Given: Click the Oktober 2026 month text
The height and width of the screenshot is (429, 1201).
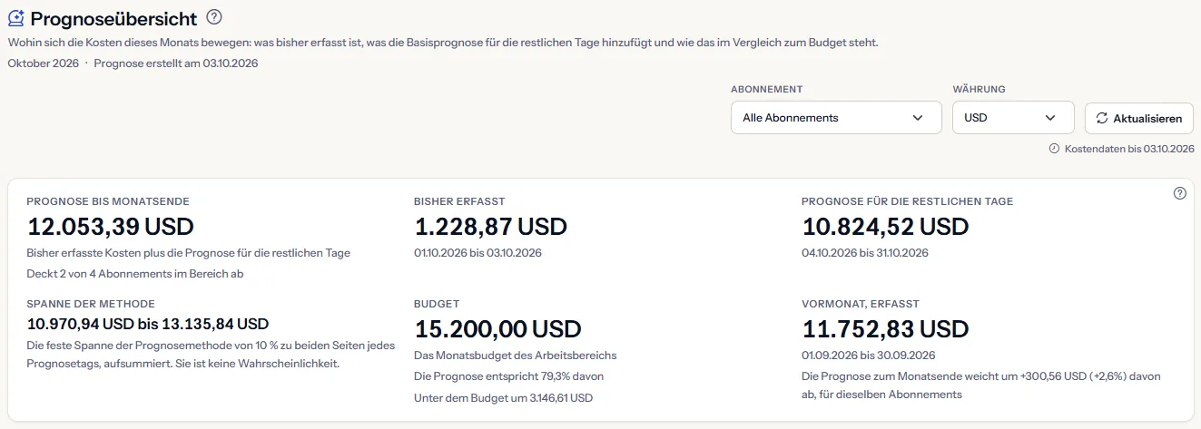Looking at the screenshot, I should (x=43, y=63).
